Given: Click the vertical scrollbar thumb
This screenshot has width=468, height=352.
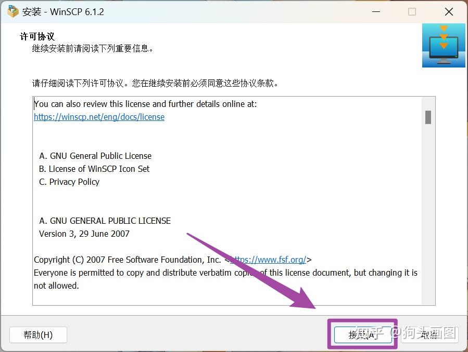Looking at the screenshot, I should [429, 118].
